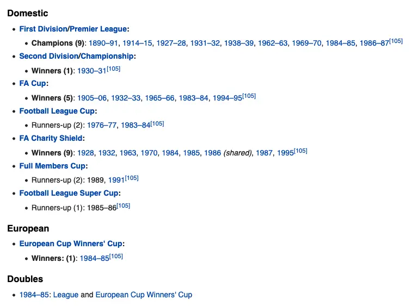Viewport: 413px width, 306px height.
Task: Follow the 1930–31 Second Division winners link
Action: click(x=91, y=71)
